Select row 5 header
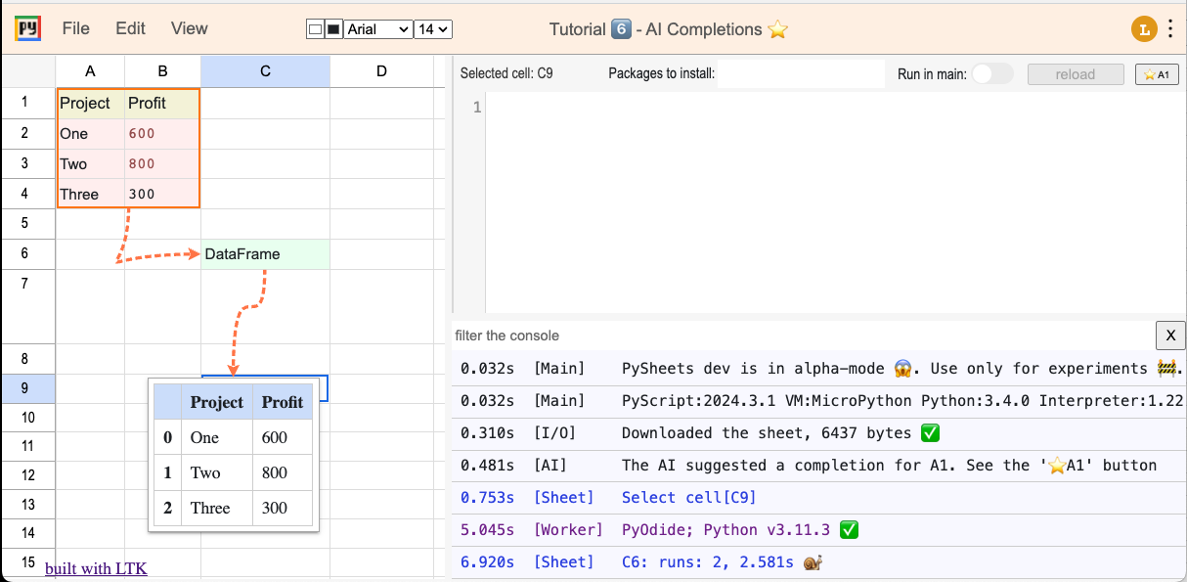Image resolution: width=1187 pixels, height=582 pixels. point(28,223)
